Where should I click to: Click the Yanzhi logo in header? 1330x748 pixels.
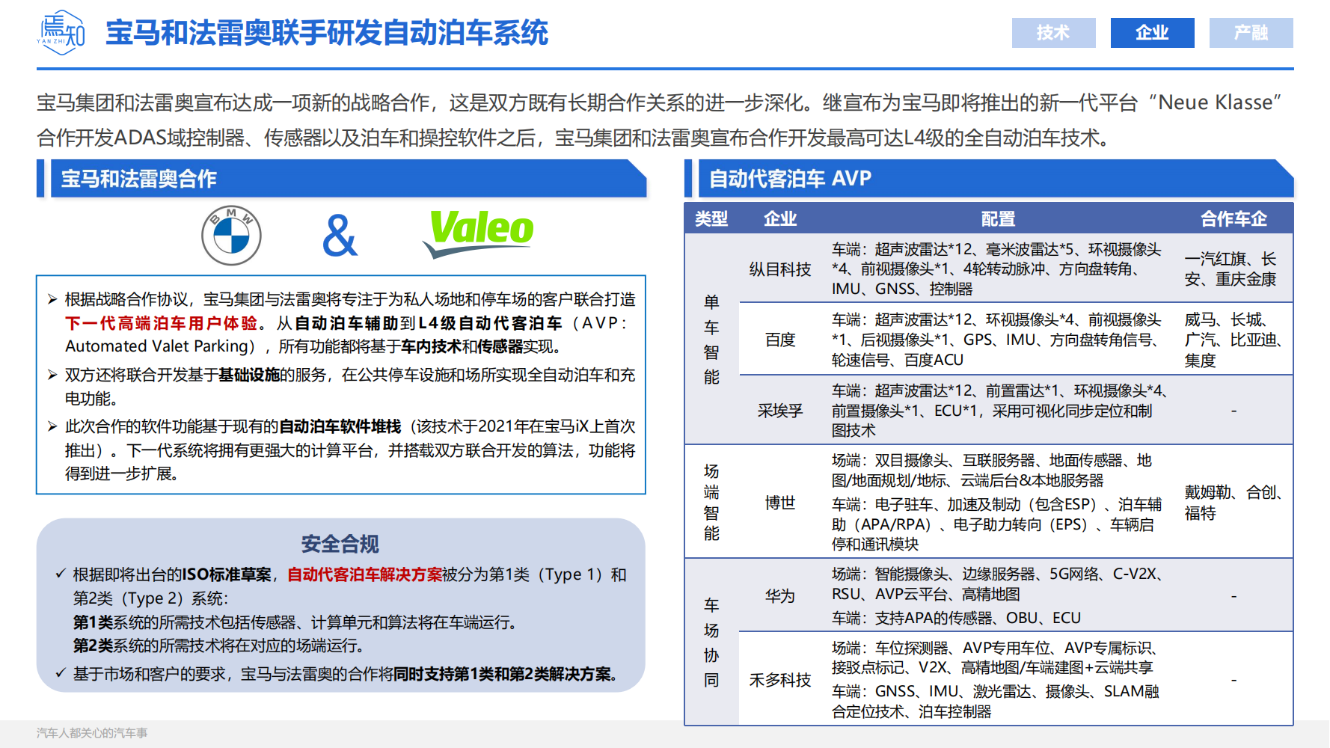click(x=61, y=32)
